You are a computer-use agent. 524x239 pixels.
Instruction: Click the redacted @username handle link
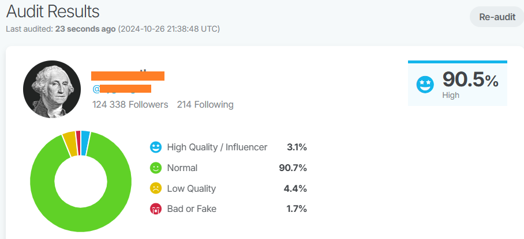point(122,89)
